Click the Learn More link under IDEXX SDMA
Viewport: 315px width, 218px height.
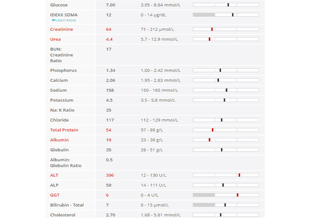(x=66, y=20)
